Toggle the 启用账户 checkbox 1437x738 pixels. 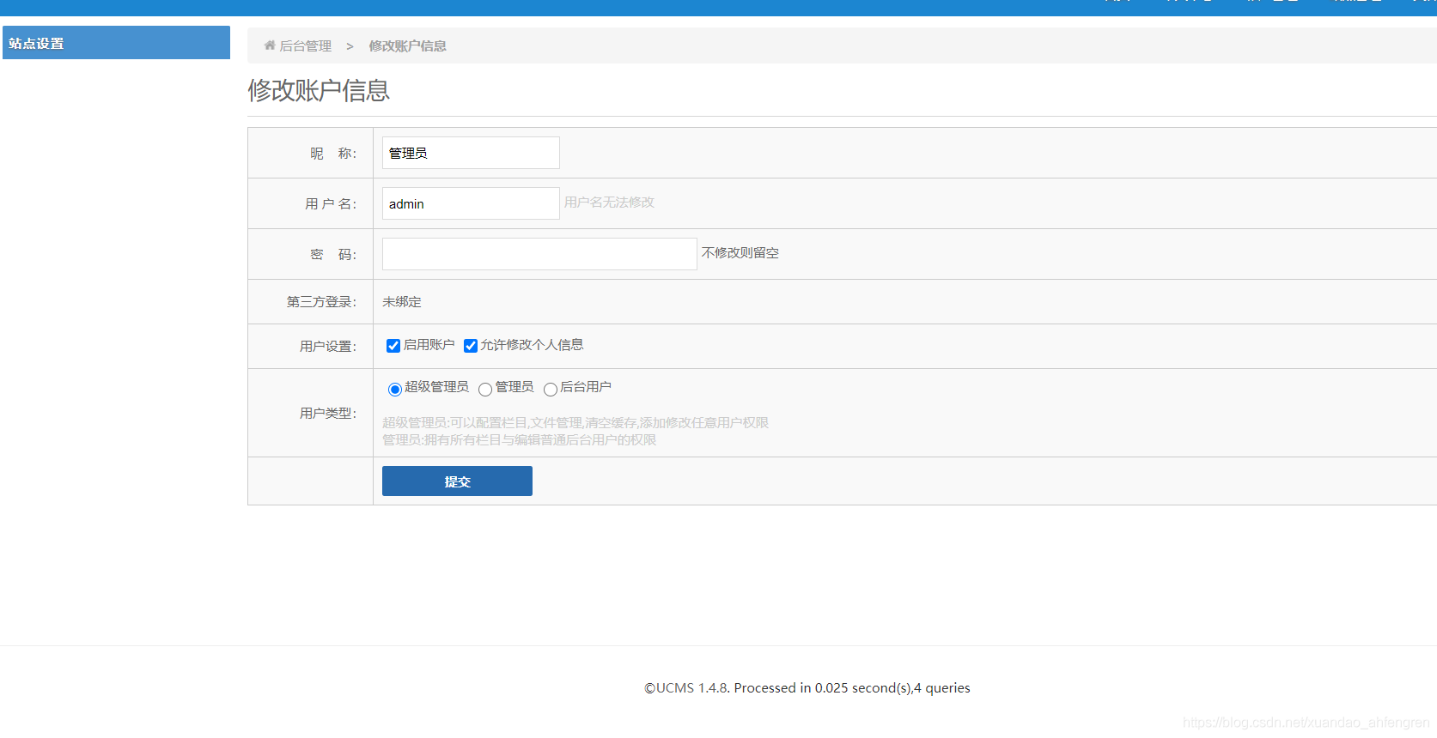pos(393,346)
